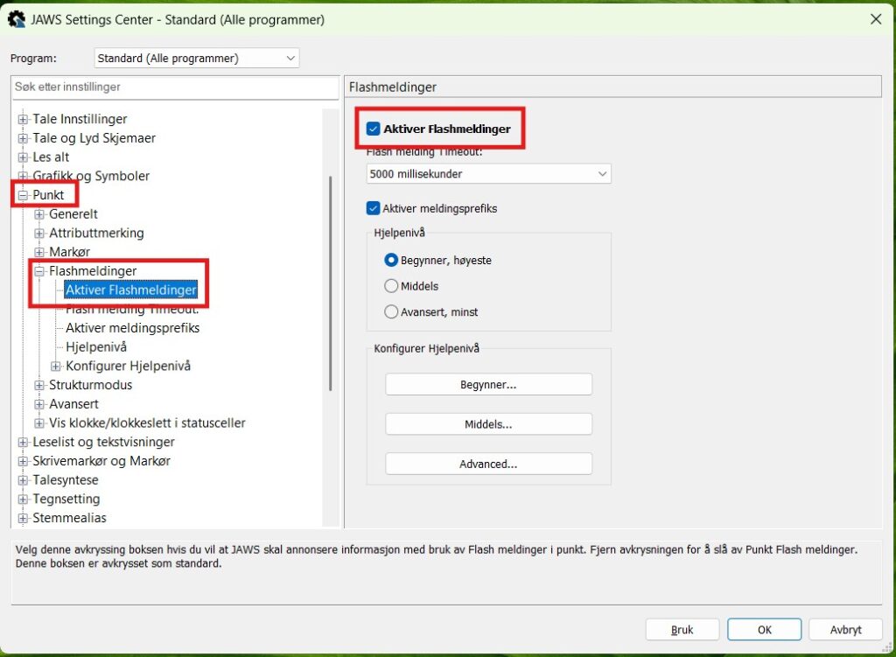Select the Avansert, minst radio button
Screen dimensions: 896x657
click(391, 311)
